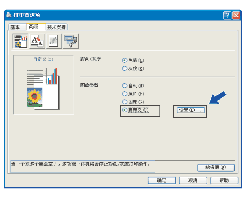251x206 pixels.
Task: Close the 打印首选项 dialog
Action: point(236,15)
